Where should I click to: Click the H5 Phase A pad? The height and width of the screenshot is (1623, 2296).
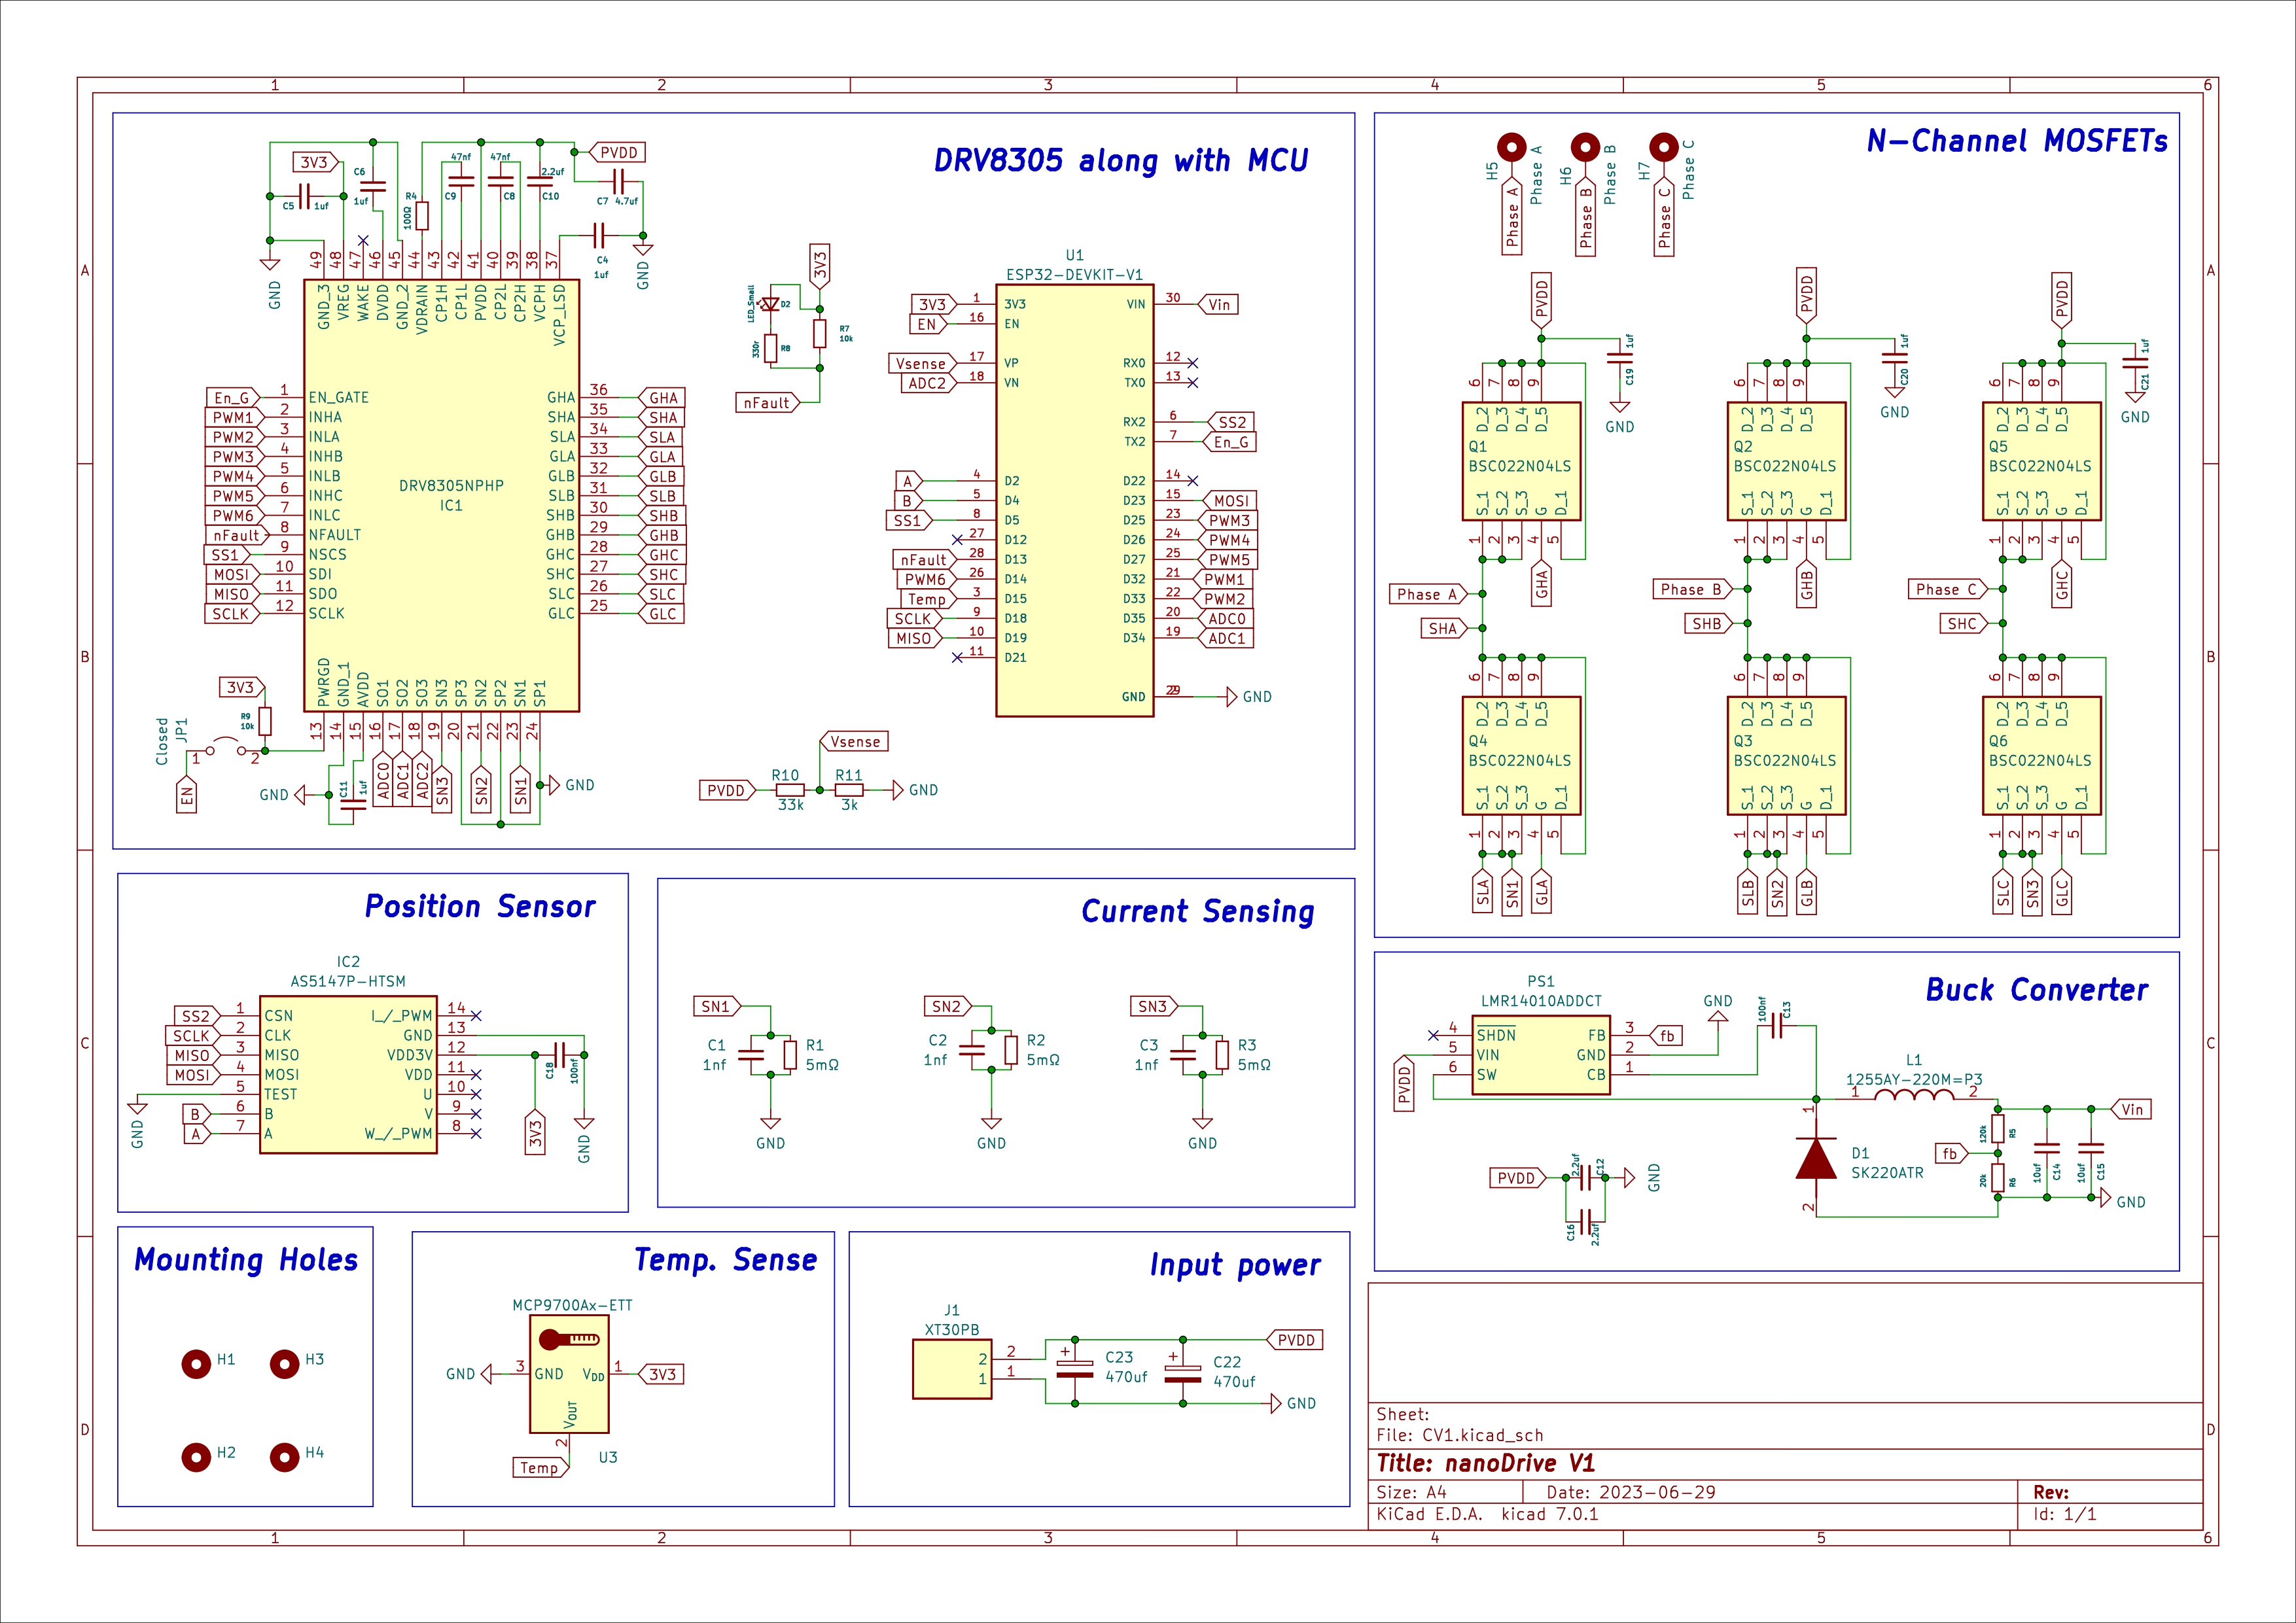coord(1511,148)
